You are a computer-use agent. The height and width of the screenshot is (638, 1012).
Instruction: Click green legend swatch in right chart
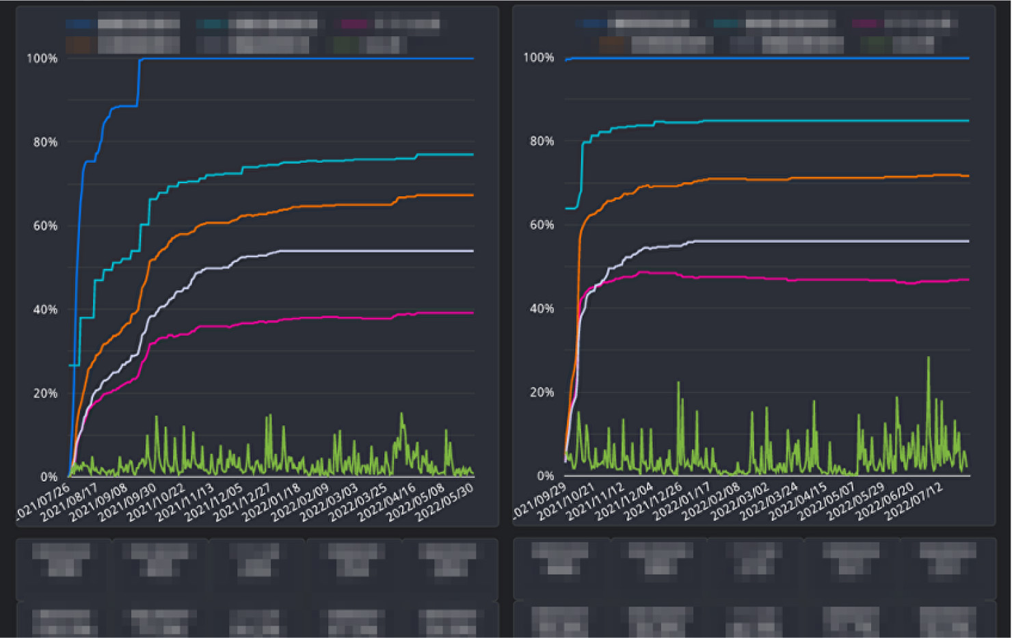[873, 45]
